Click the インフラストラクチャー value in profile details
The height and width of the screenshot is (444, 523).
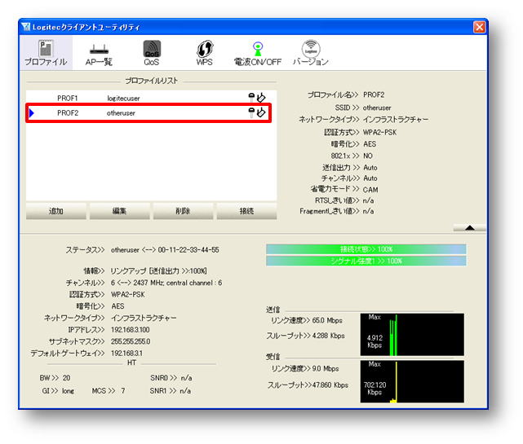(396, 119)
